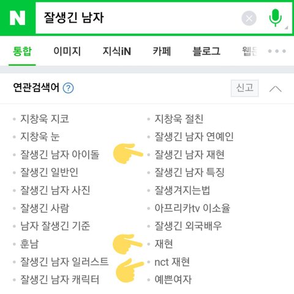The image size is (294, 294).
Task: Select the 카페 tab
Action: click(162, 51)
